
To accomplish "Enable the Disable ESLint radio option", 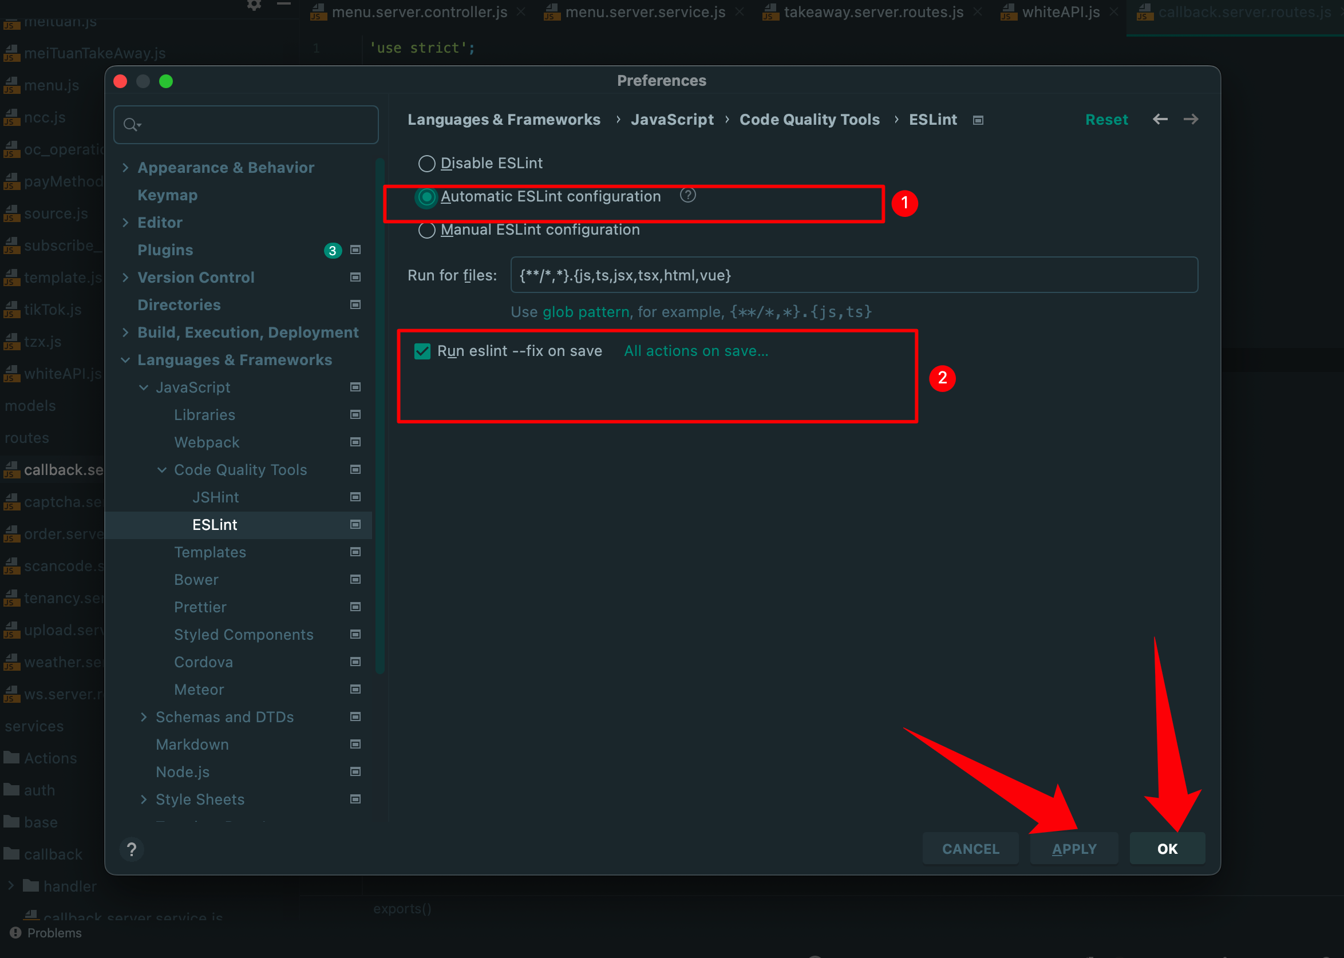I will tap(426, 164).
